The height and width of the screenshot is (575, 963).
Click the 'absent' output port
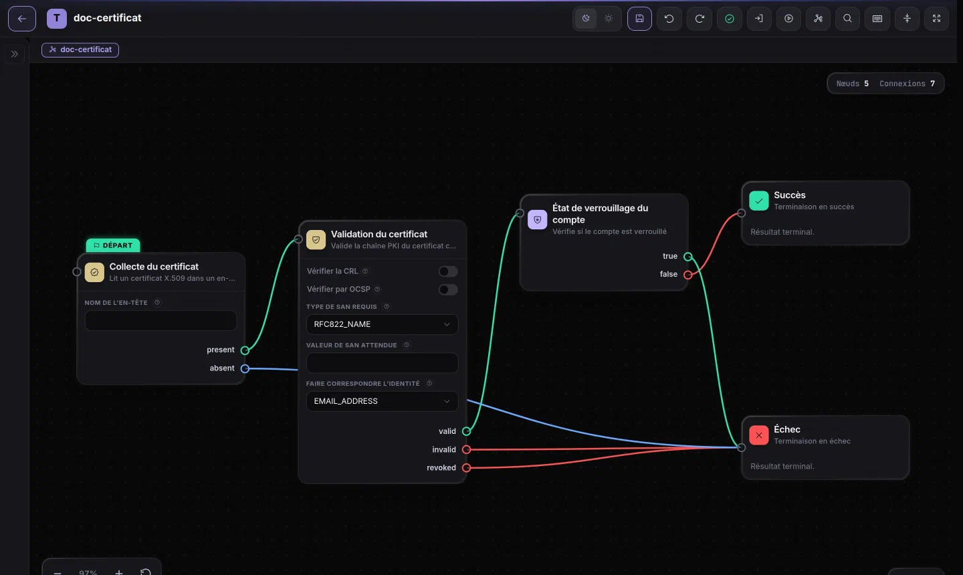(x=245, y=368)
